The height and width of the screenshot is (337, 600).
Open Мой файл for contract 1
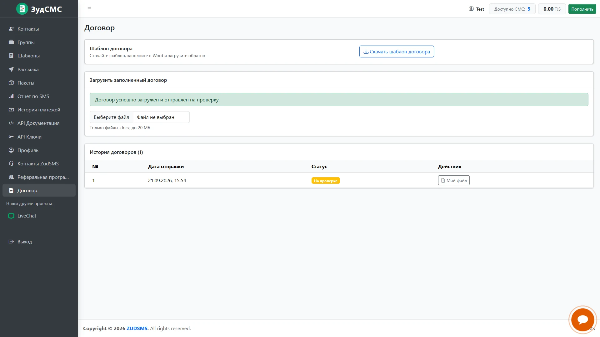coord(454,180)
